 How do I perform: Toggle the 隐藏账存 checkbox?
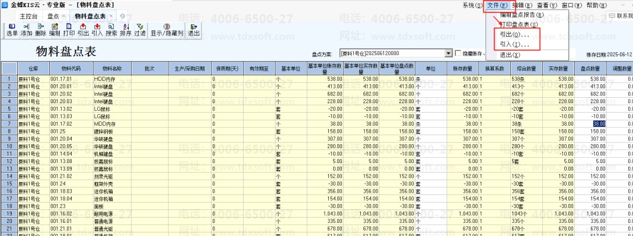(x=458, y=53)
